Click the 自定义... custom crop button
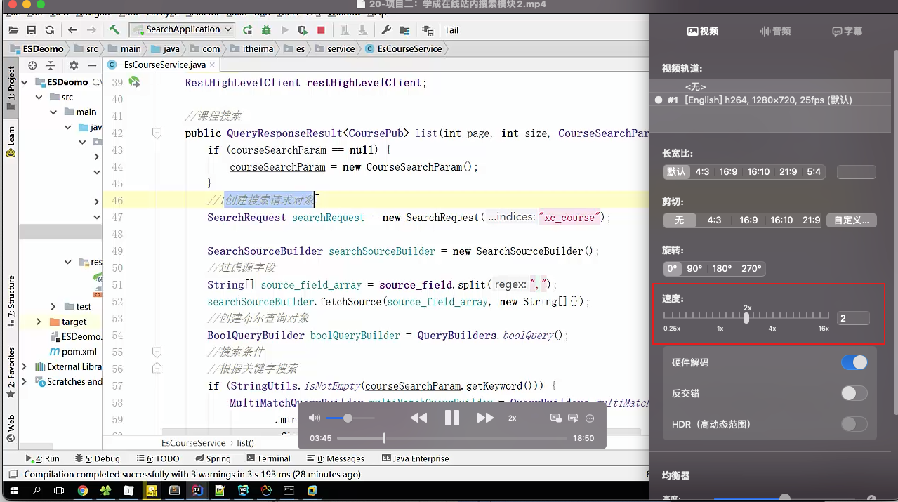898x502 pixels. click(x=851, y=220)
